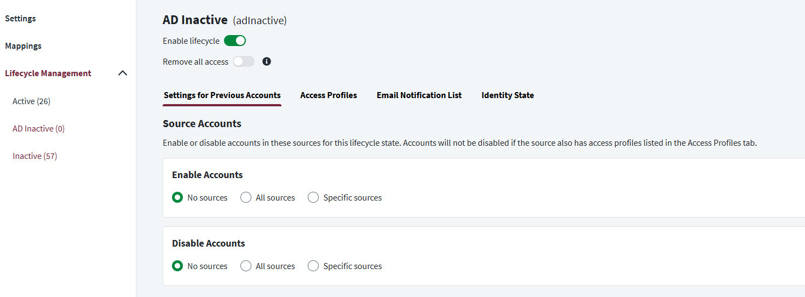Viewport: 805px width, 297px height.
Task: Select the Settings for Previous Accounts tab
Action: (x=222, y=95)
